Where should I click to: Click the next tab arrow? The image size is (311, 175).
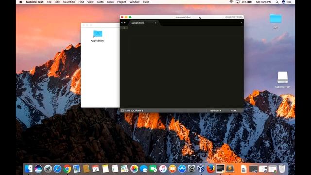(x=125, y=23)
